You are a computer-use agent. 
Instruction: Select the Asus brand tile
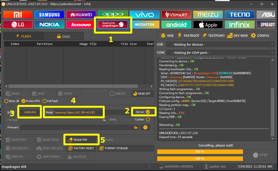click(x=266, y=15)
